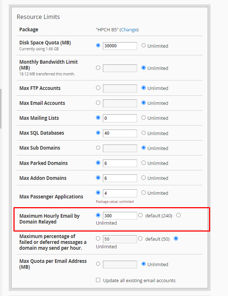228x296 pixels.
Task: Click the Change package link
Action: pos(129,29)
